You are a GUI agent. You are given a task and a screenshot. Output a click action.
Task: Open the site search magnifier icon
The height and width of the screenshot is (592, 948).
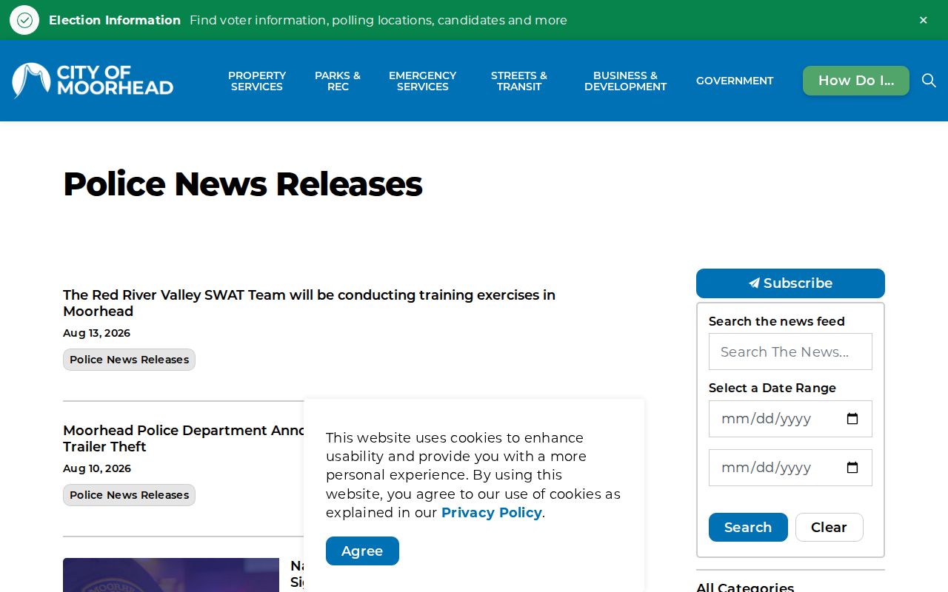pos(929,81)
